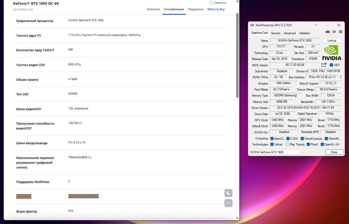
Task: Click the 7680x4320@60 Гц resolution value
Action: point(80,157)
